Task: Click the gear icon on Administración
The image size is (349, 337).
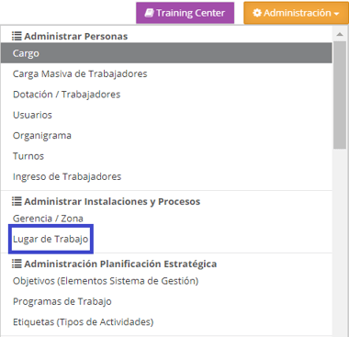Action: [x=257, y=13]
